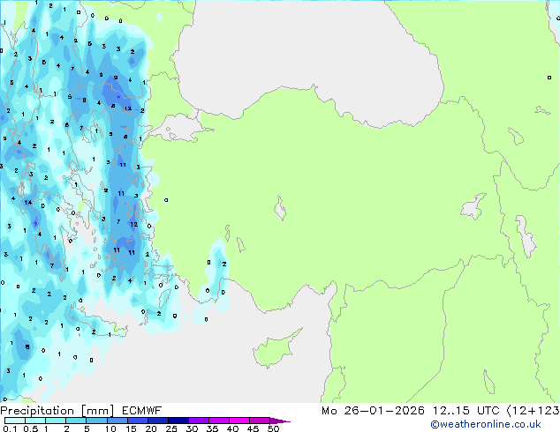
Task: Click the 0.5–1 mm legend color swatch
Action: [35, 421]
